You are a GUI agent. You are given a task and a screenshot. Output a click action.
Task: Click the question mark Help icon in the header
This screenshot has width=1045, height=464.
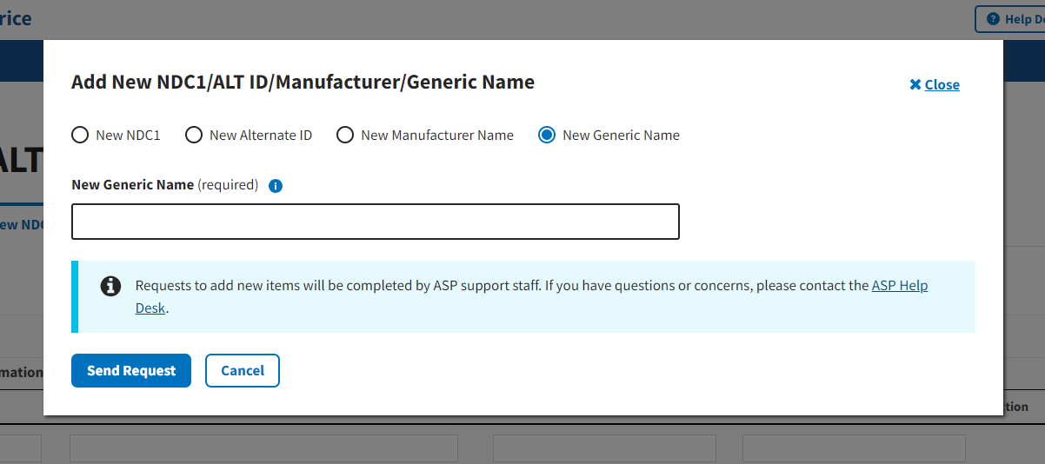click(993, 19)
